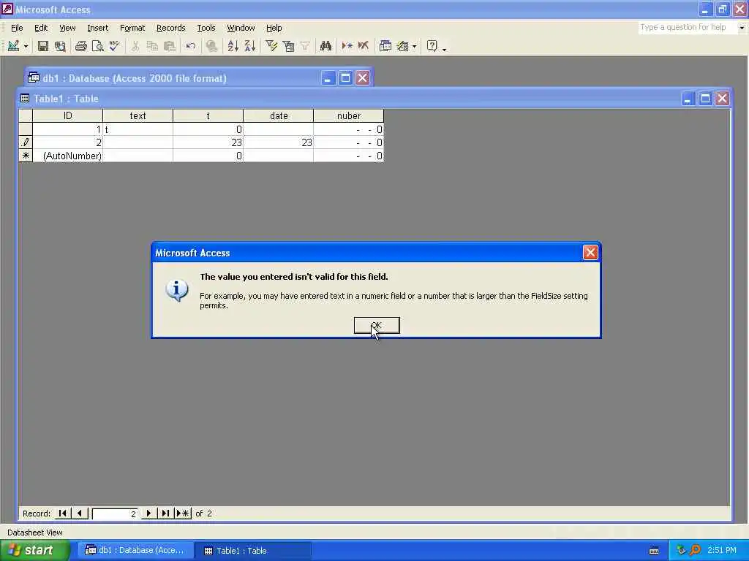Go to First Record navigation button

click(62, 514)
